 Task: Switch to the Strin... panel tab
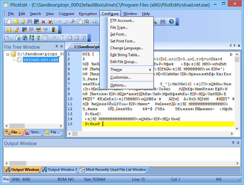33,132
